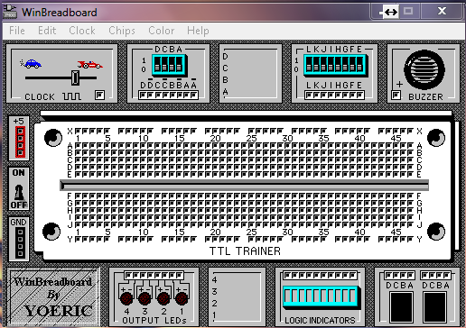Click the clock speed slider handle
The height and width of the screenshot is (328, 466).
point(75,77)
